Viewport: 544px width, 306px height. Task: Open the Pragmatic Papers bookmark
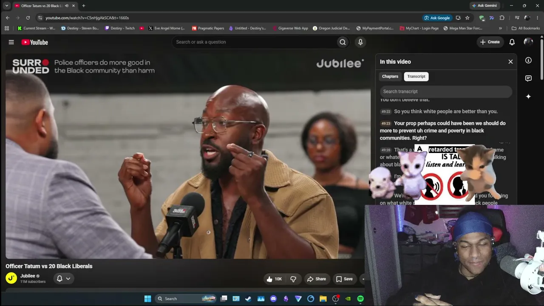tap(208, 28)
